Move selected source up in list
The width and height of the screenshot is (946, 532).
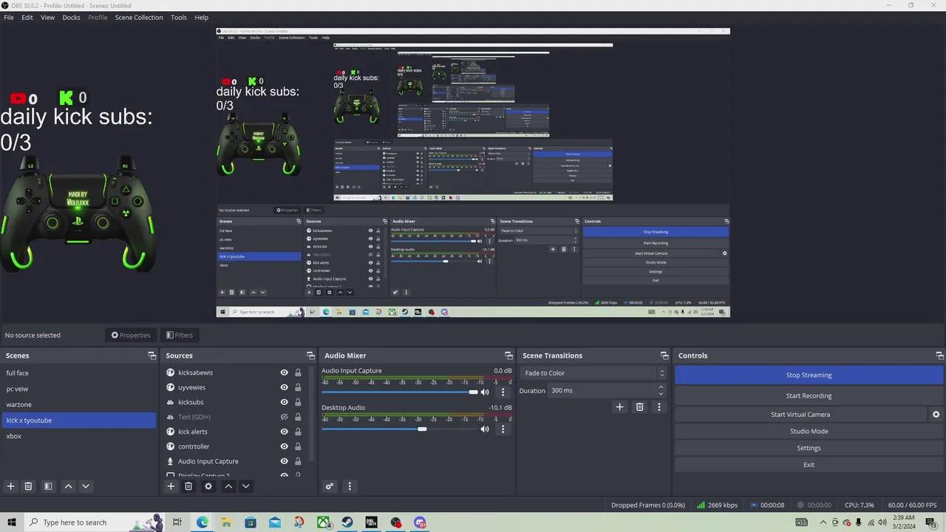(228, 486)
